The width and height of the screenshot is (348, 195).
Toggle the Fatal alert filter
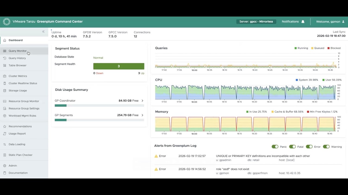pos(292,147)
